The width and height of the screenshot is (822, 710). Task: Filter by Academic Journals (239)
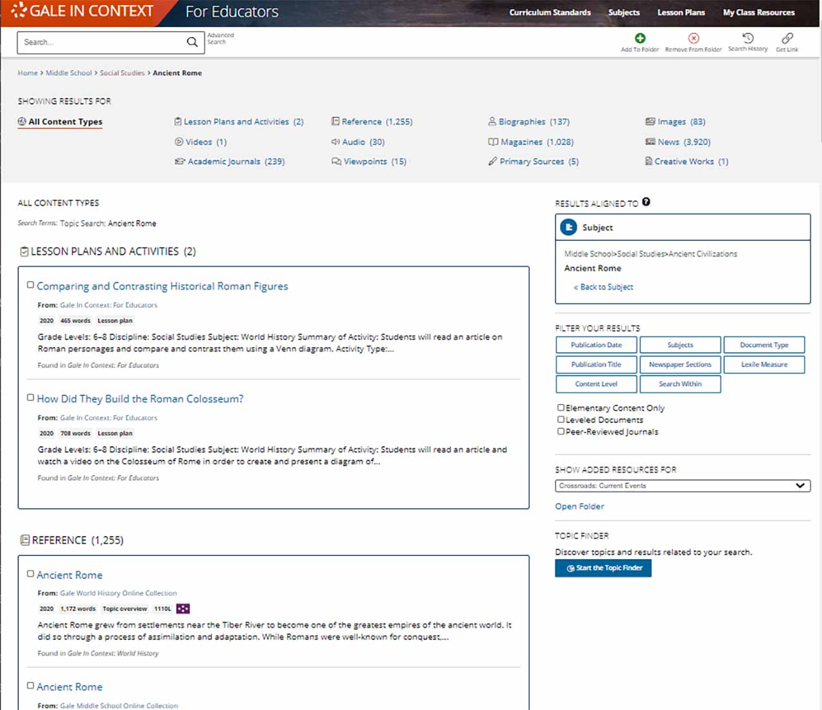[229, 161]
